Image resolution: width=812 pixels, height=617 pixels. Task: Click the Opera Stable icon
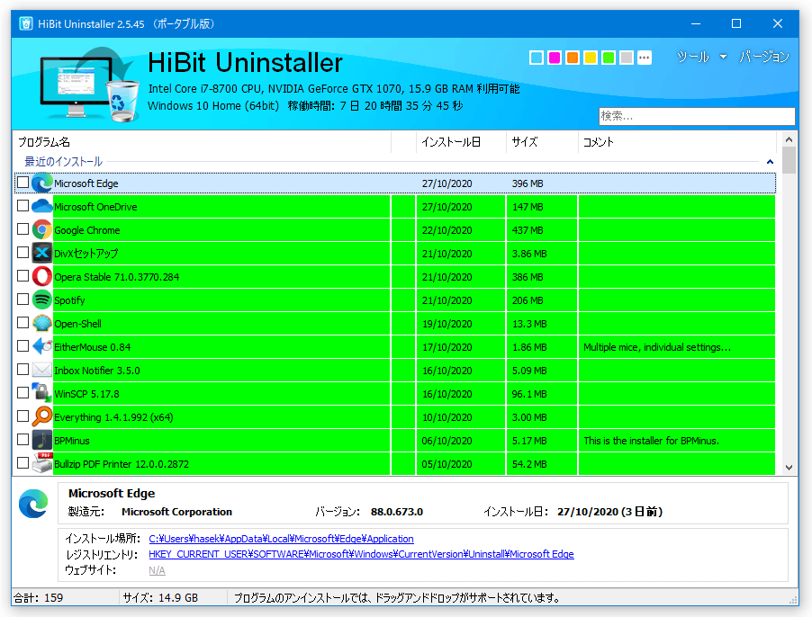(x=42, y=276)
